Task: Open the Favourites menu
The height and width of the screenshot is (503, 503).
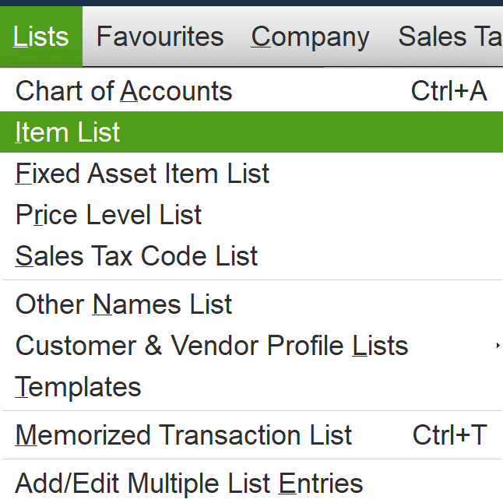Action: click(x=160, y=37)
